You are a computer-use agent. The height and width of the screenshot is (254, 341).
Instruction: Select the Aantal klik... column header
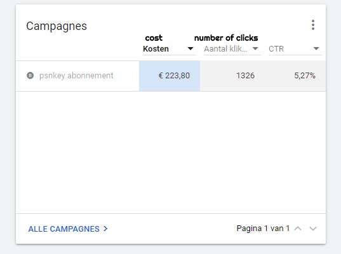(x=225, y=48)
